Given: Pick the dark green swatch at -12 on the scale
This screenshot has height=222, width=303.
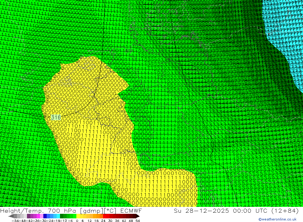Looking at the screenshot, I should pos(62,216).
